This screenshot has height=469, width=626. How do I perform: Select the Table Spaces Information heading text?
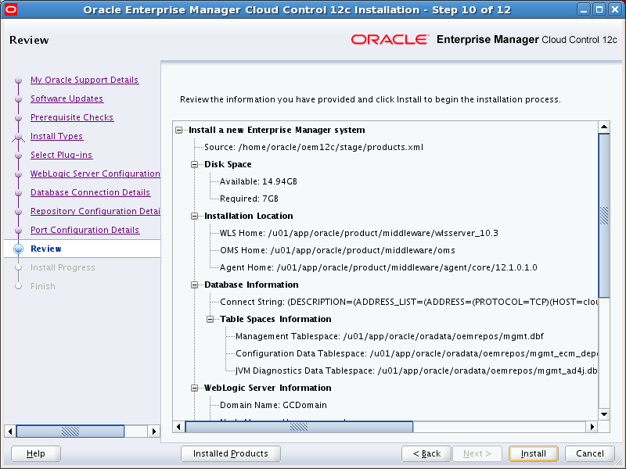pyautogui.click(x=275, y=319)
